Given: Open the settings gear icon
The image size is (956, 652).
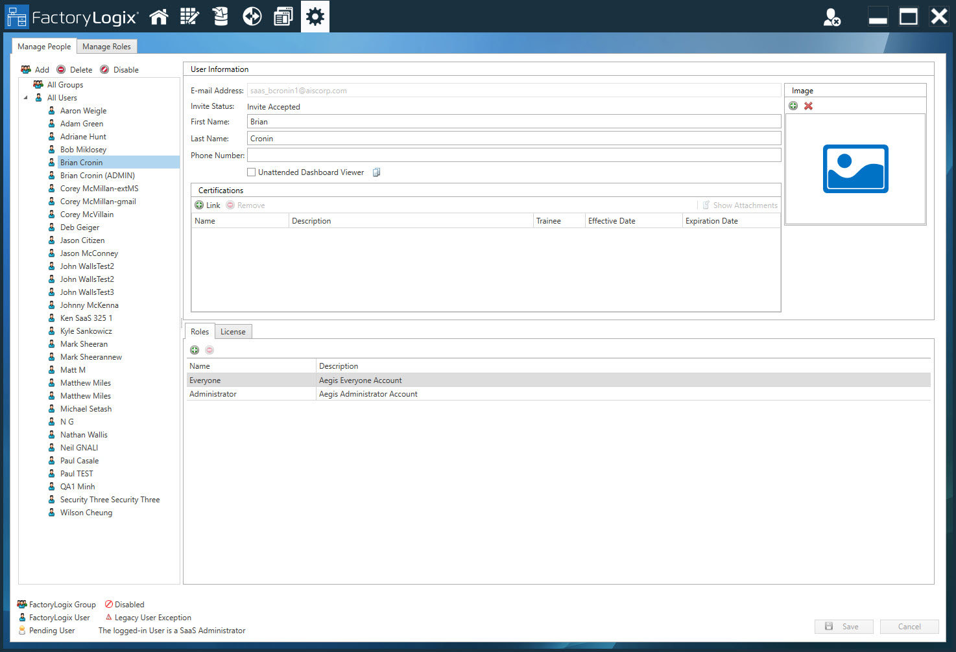Looking at the screenshot, I should (315, 16).
